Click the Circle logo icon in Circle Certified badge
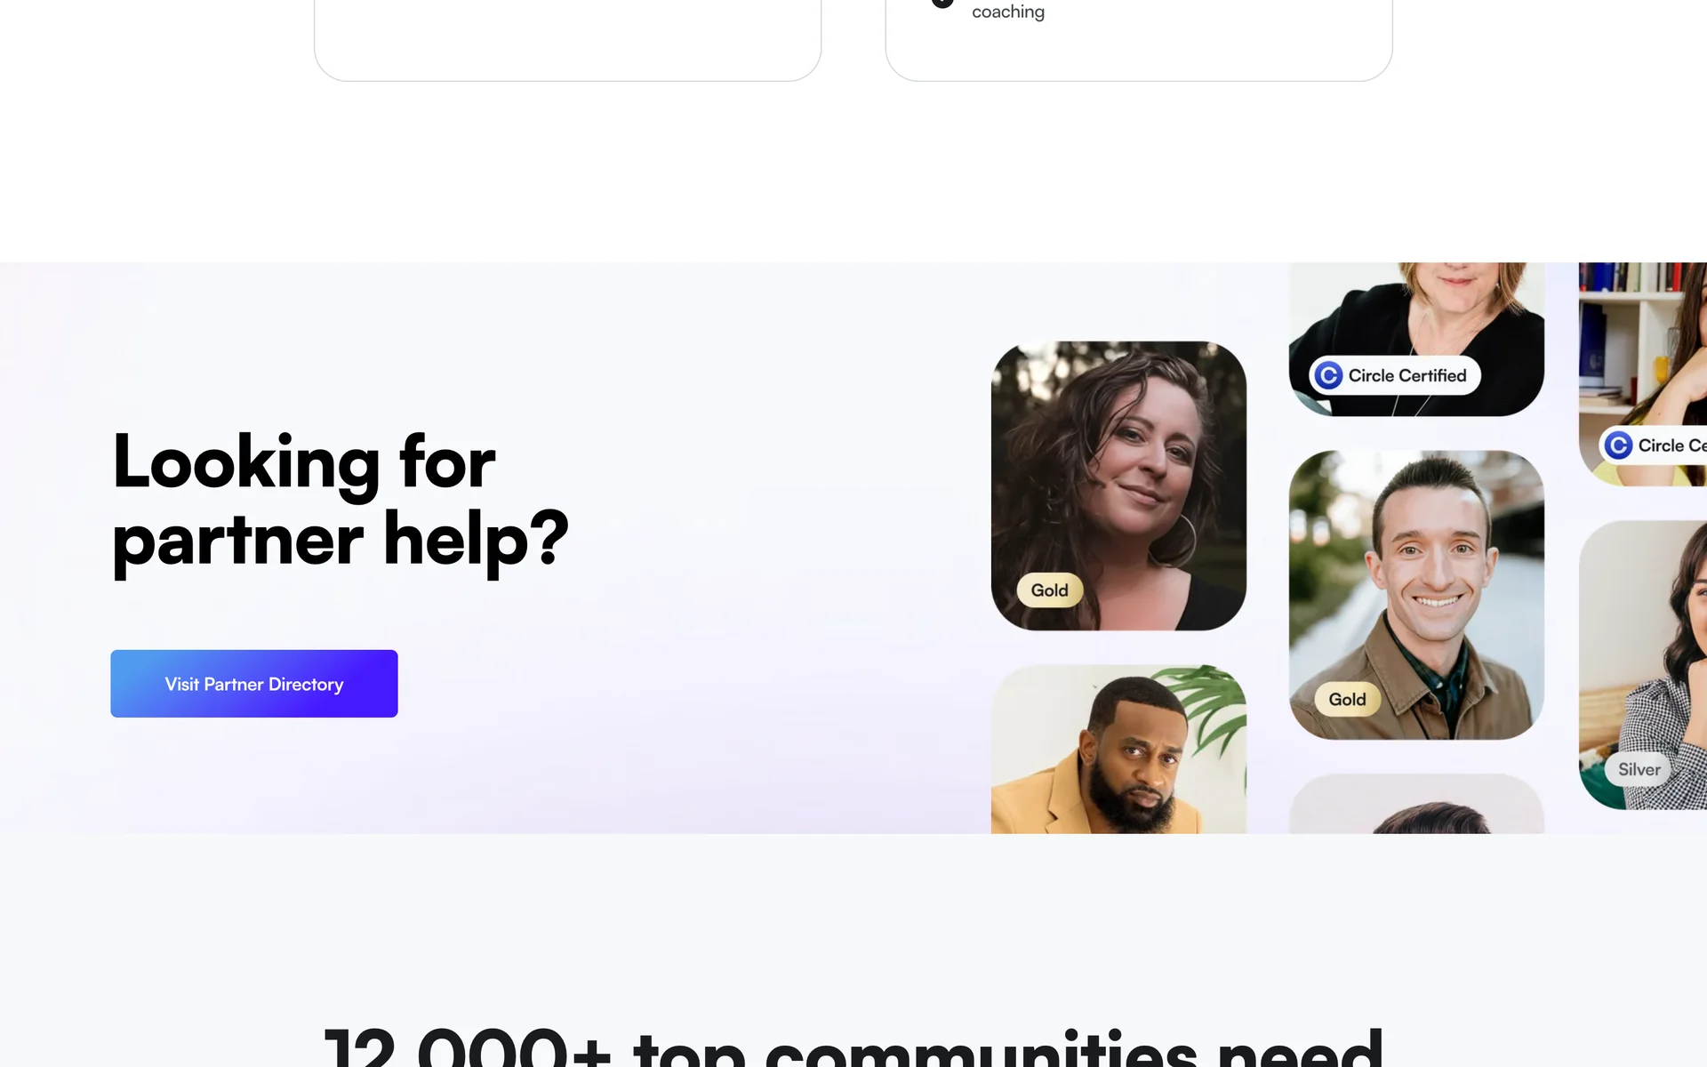1707x1067 pixels. [x=1328, y=375]
